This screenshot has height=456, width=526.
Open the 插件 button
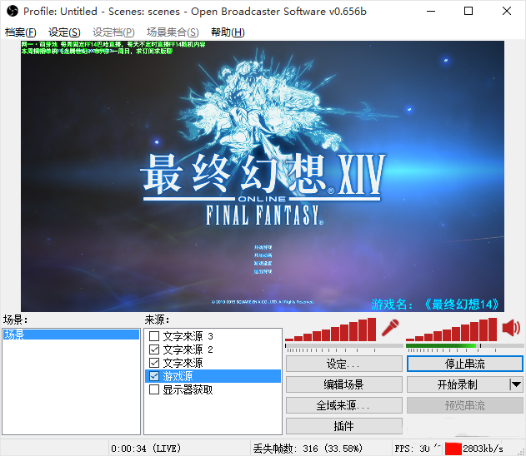click(x=343, y=426)
